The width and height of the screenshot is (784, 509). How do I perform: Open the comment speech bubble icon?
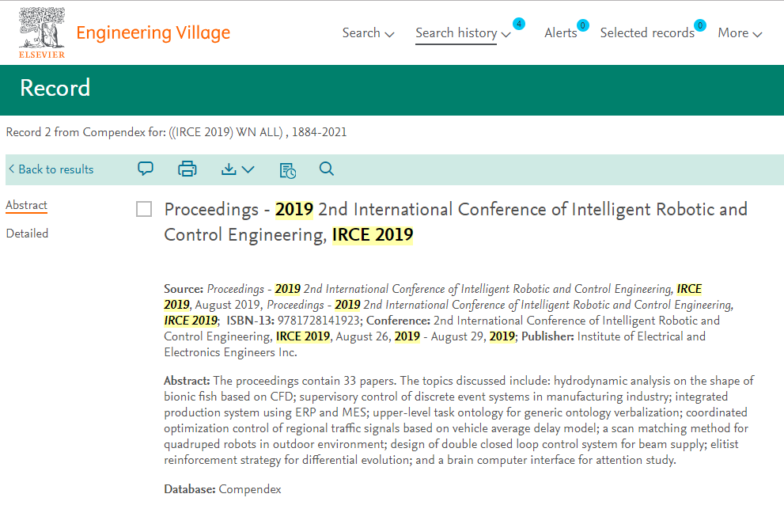coord(146,169)
